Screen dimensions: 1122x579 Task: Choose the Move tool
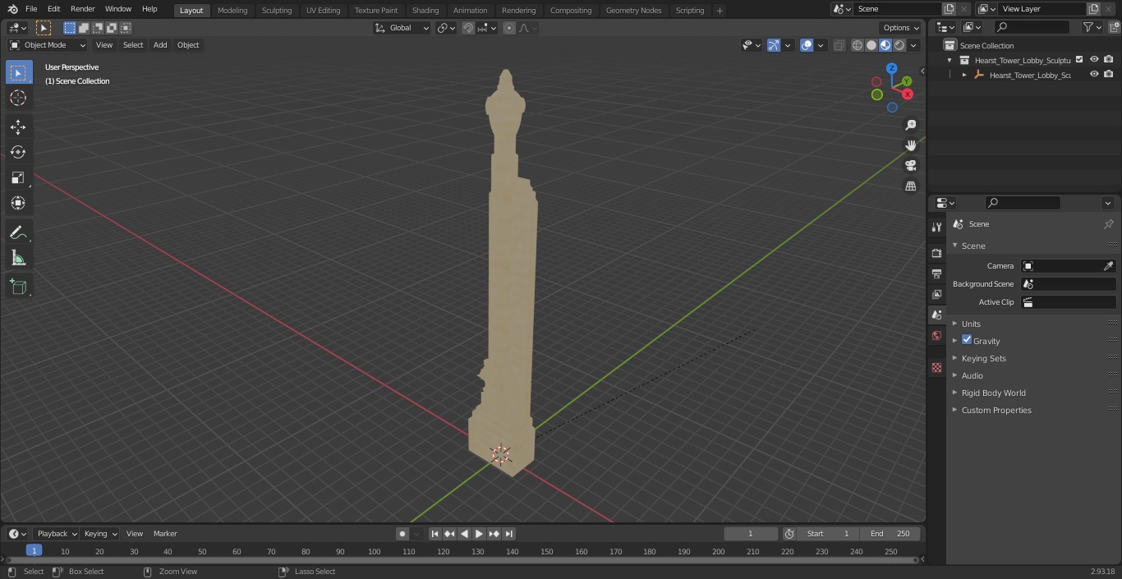pyautogui.click(x=18, y=127)
